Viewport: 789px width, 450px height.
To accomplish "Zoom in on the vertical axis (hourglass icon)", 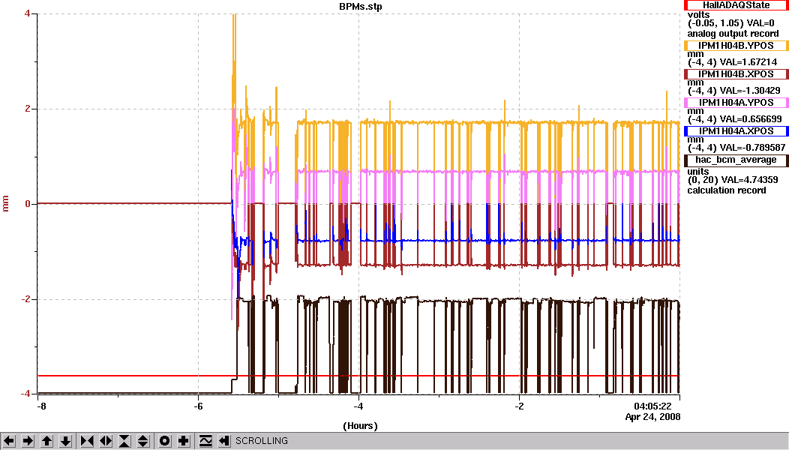I will (x=124, y=441).
